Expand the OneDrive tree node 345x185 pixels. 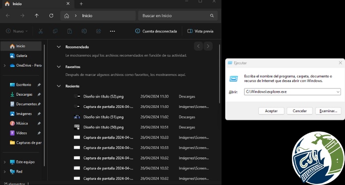[4, 66]
